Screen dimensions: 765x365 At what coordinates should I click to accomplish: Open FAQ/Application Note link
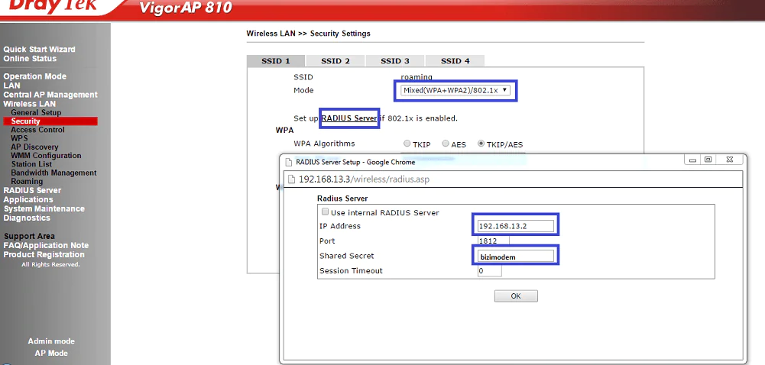pyautogui.click(x=46, y=246)
